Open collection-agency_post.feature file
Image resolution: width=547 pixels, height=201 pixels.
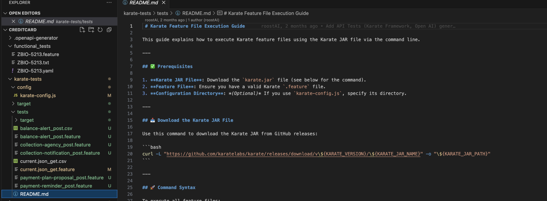pyautogui.click(x=55, y=145)
